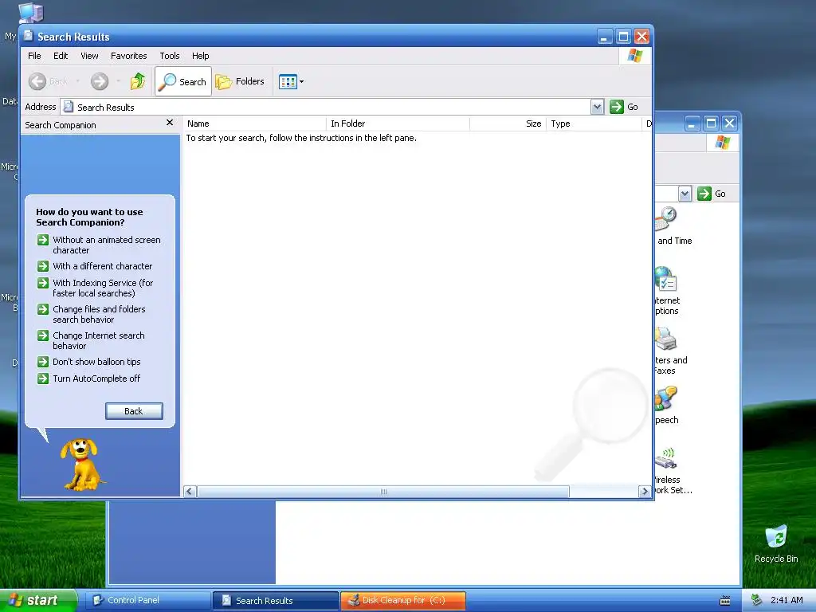This screenshot has width=816, height=612.
Task: Maximize the Control Panel window
Action: coord(711,124)
